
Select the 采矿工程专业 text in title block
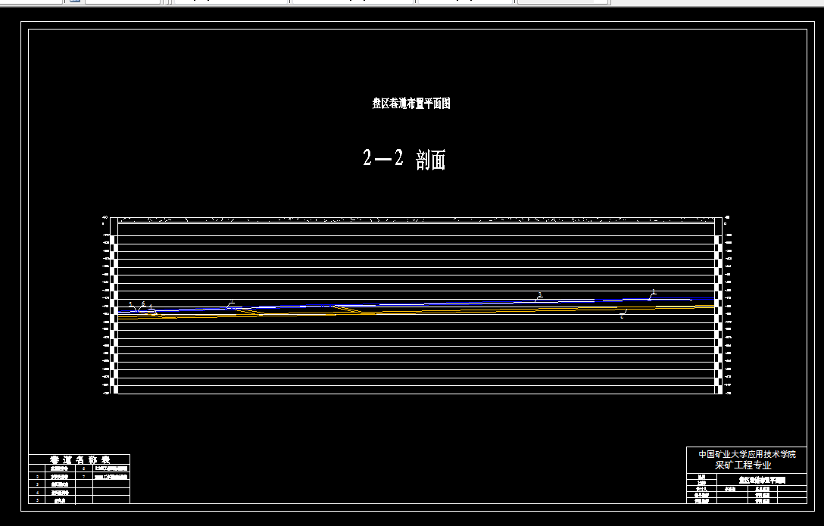click(742, 465)
